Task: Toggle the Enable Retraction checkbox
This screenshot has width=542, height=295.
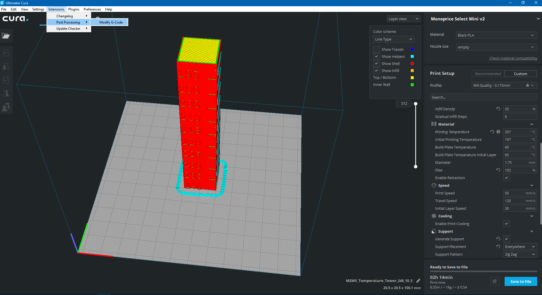Action: [x=507, y=178]
